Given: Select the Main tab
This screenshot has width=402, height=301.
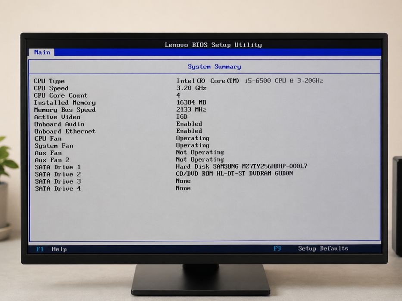Looking at the screenshot, I should (42, 52).
